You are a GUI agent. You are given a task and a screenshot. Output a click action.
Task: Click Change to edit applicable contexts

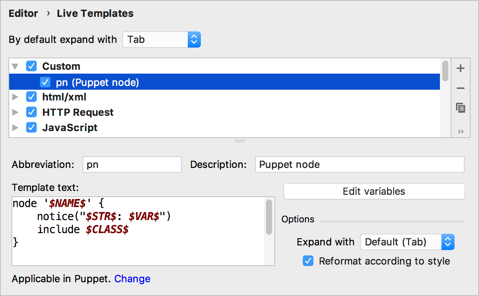point(132,279)
